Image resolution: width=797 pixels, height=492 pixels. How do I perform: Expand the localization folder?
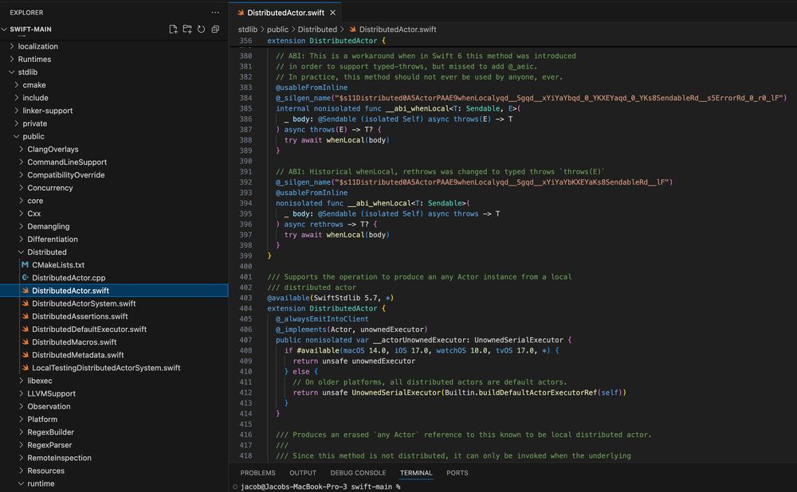tap(12, 46)
